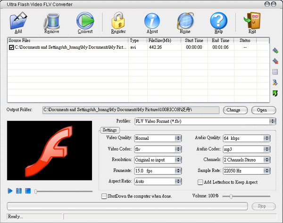This screenshot has width=283, height=223.
Task: Open the Resolution dropdown
Action: (x=158, y=160)
